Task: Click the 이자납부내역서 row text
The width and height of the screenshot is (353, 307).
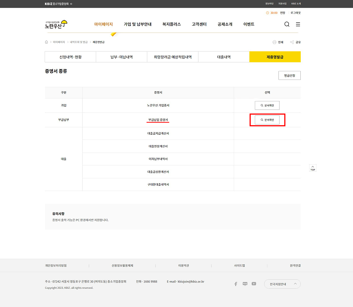Action: point(158,159)
